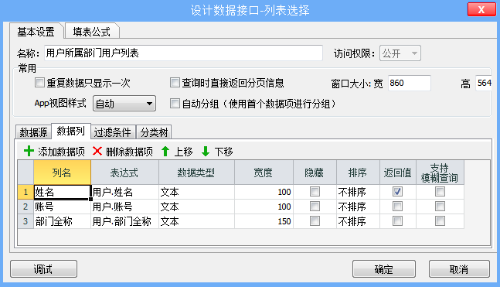Viewport: 500px width, 287px height.
Task: Switch to the 填表公式 tab
Action: [x=92, y=32]
